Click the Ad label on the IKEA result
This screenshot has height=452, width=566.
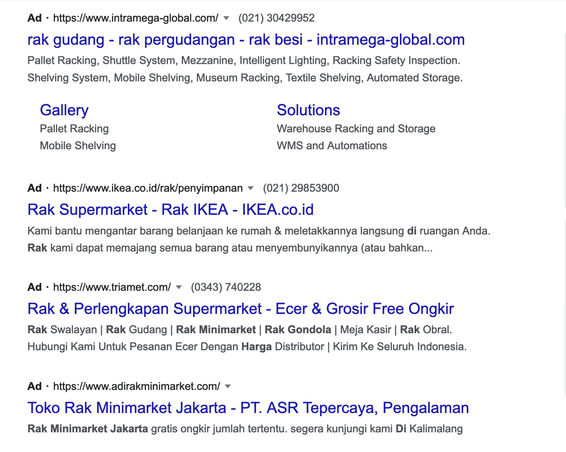(34, 188)
